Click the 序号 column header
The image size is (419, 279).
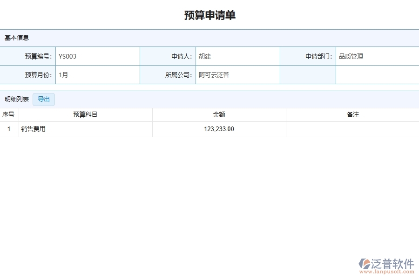tap(8, 114)
